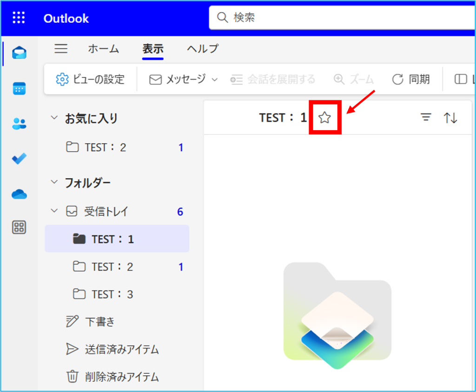
Task: Add TEST: 1 to favorites with star
Action: click(324, 118)
